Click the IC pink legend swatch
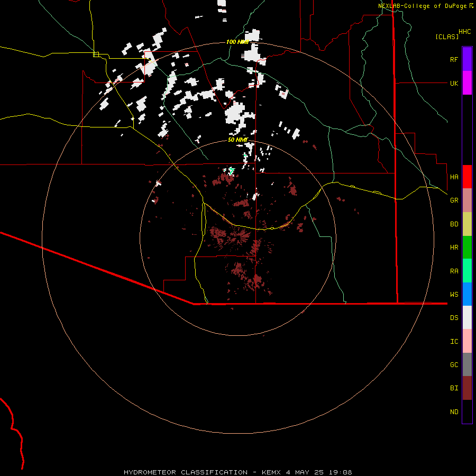 click(467, 341)
